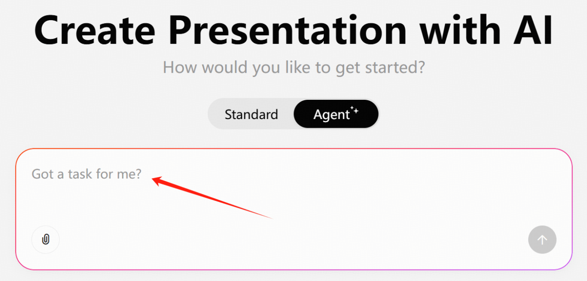Open the file attach icon in the prompt box
The image size is (587, 281).
coord(45,239)
